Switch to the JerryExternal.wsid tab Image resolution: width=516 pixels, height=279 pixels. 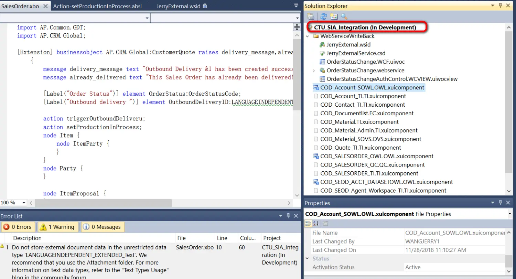178,6
